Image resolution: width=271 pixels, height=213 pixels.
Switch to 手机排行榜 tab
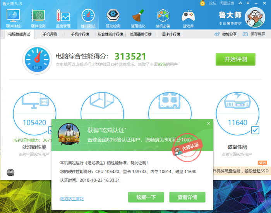[x=80, y=34]
